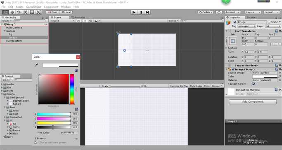Open the Default UI Material settings gear
The height and width of the screenshot is (150, 282).
click(280, 89)
